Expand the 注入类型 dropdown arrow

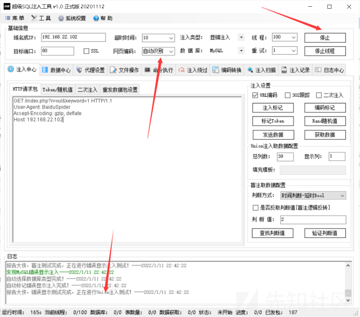pos(241,37)
